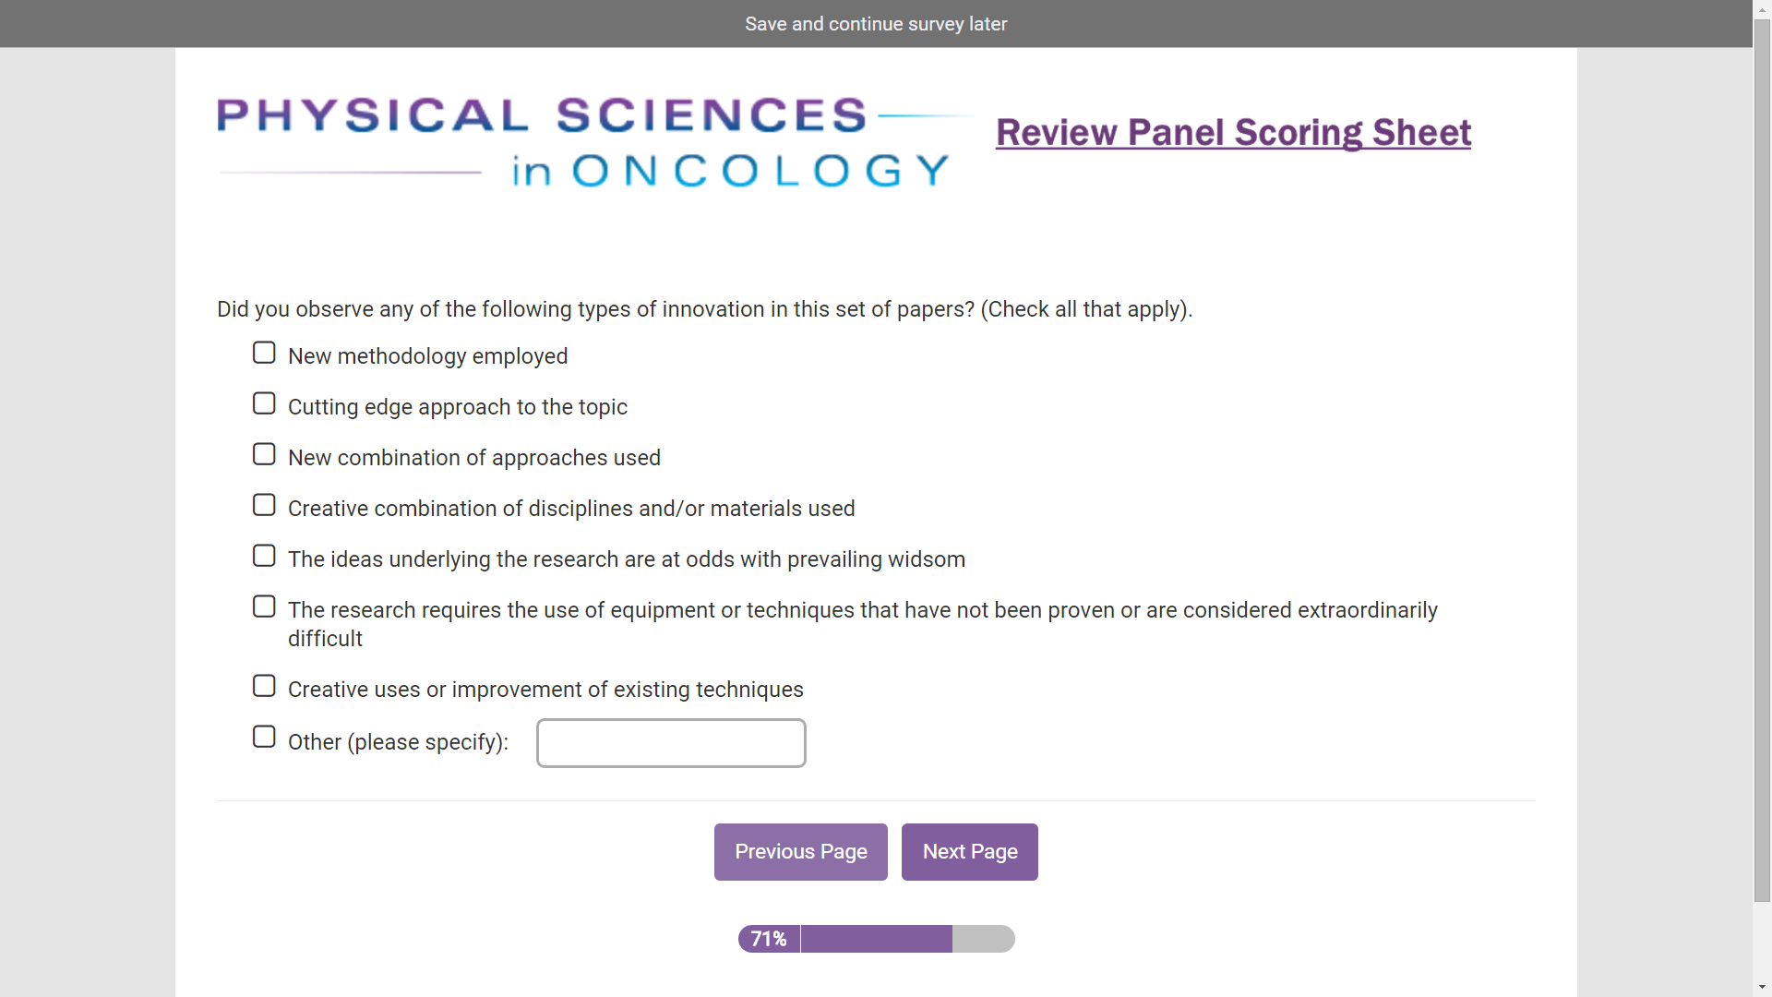Screen dimensions: 1772x997
Task: Open the Review Panel Scoring Sheet link
Action: pyautogui.click(x=1233, y=133)
